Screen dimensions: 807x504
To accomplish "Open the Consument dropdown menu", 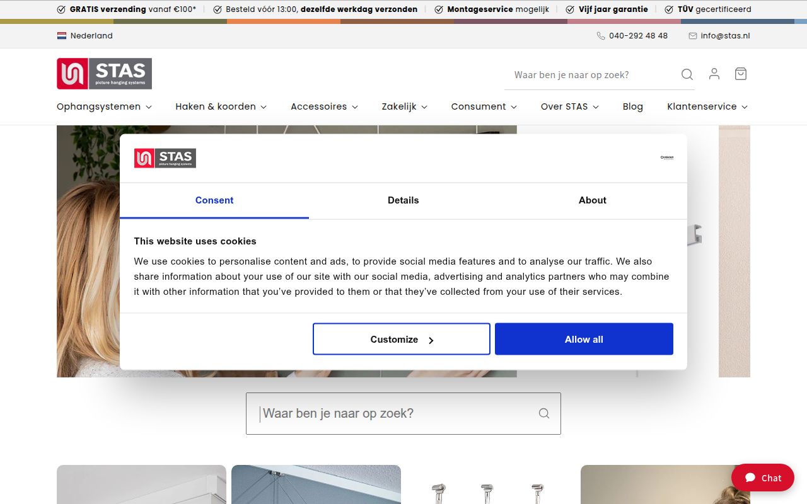I will click(x=484, y=106).
